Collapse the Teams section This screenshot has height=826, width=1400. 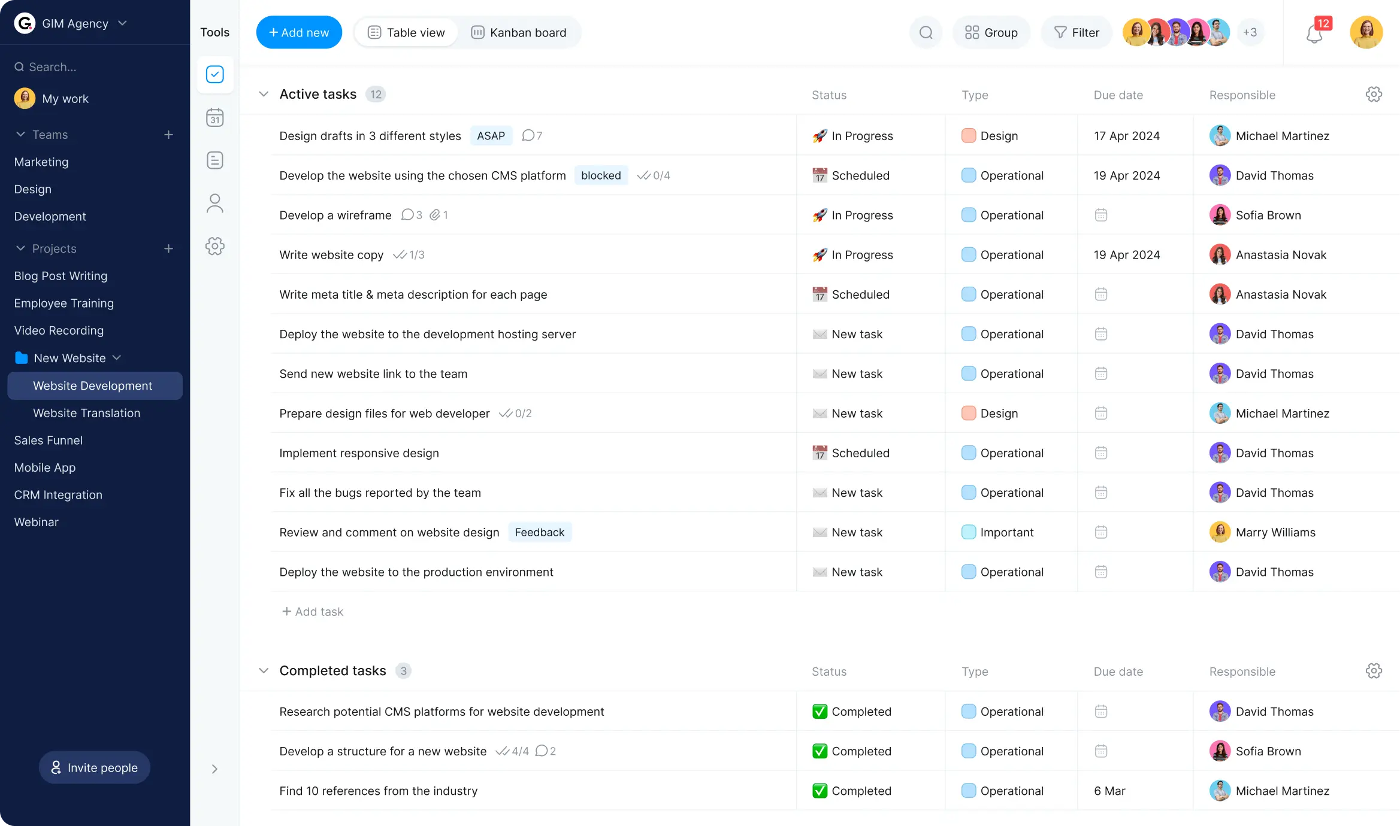point(20,135)
